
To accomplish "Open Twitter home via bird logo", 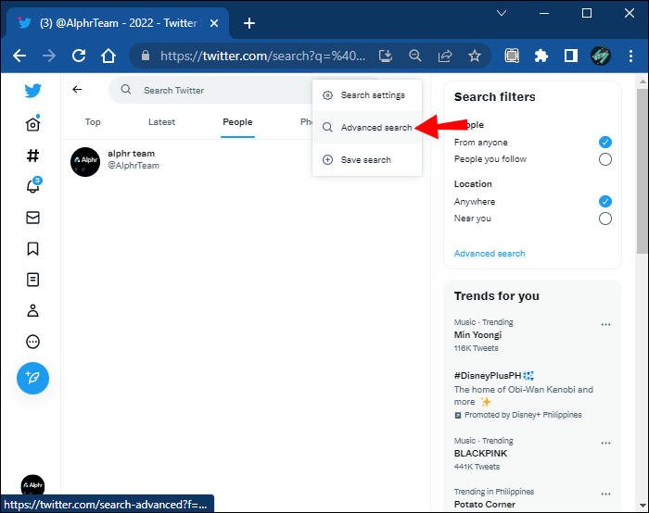I will point(32,91).
